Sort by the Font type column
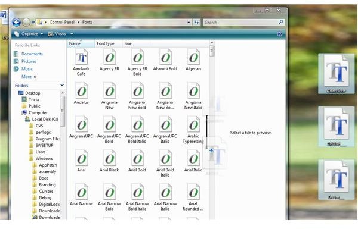 click(108, 43)
